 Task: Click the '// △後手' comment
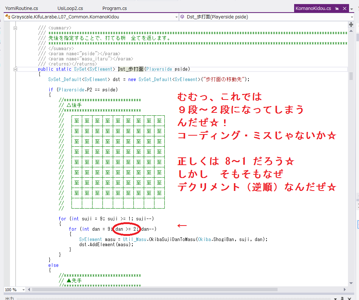[70, 105]
